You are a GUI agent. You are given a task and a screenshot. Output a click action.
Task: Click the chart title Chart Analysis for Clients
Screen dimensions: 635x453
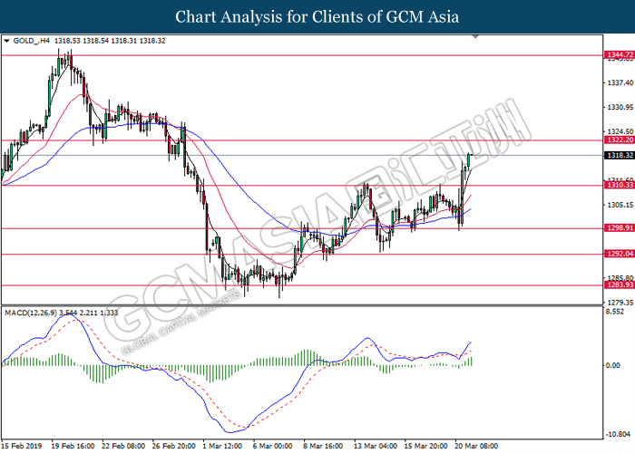coord(317,16)
